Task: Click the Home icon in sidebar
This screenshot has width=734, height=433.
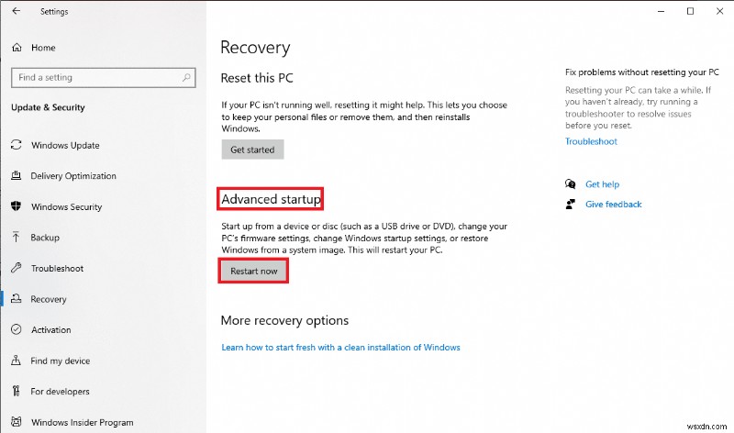Action: 17,47
